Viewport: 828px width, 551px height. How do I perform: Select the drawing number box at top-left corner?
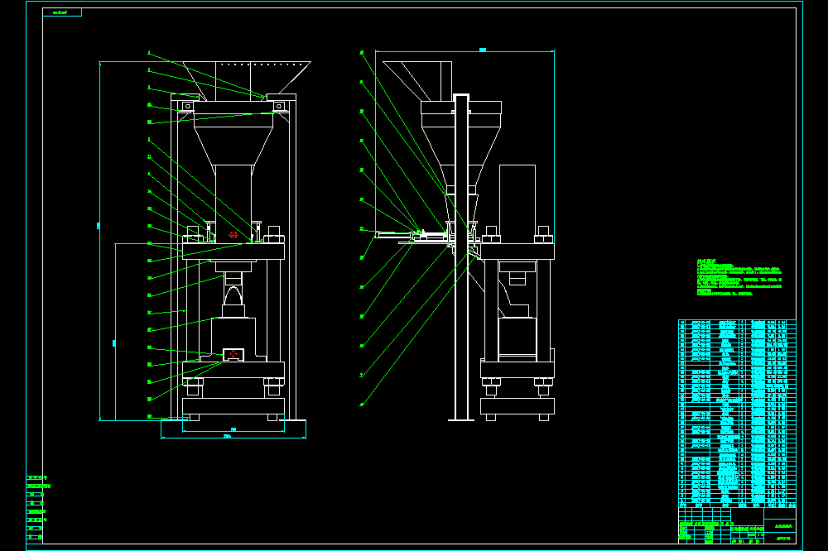point(62,12)
